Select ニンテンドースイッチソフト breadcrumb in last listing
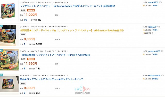 pyautogui.click(x=58, y=76)
